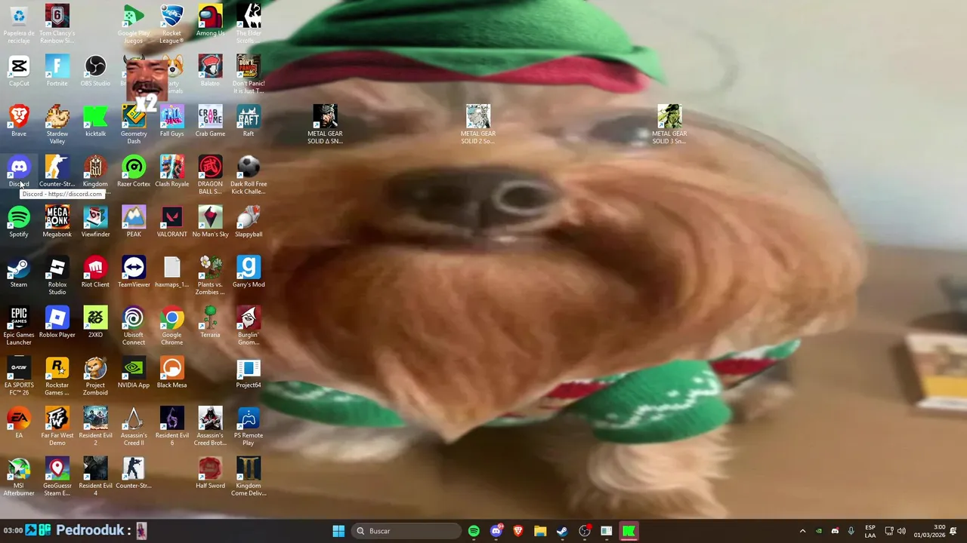Open the Steam desktop shortcut
Viewport: 967px width, 543px height.
(19, 272)
